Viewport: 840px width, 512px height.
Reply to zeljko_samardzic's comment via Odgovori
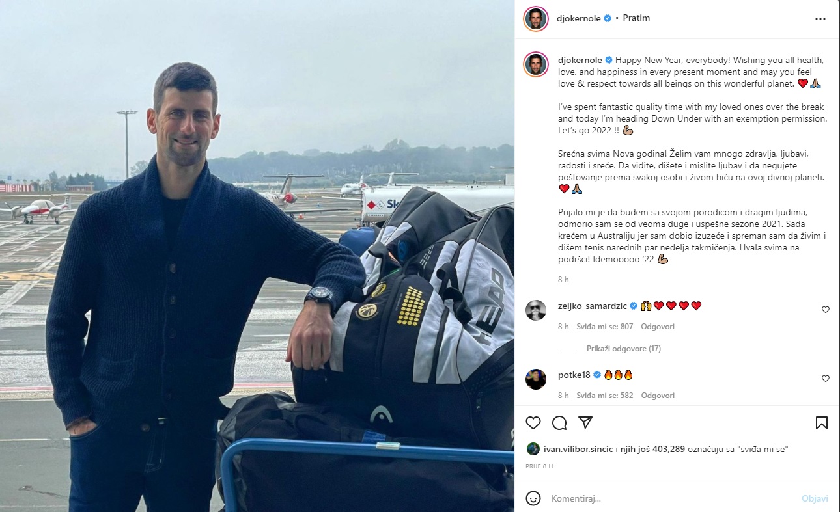click(x=658, y=327)
